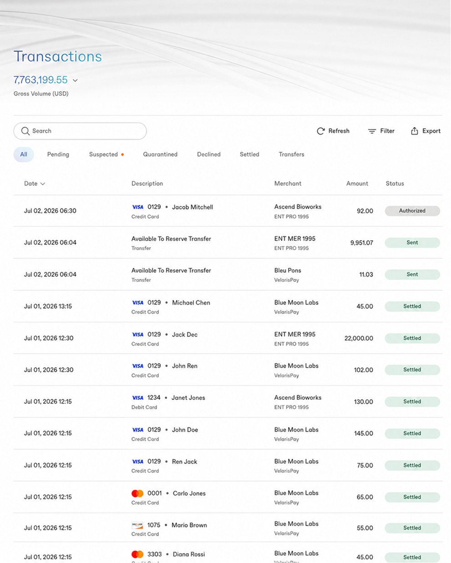The image size is (451, 563).
Task: Toggle the Date column sort chevron
Action: pos(43,184)
